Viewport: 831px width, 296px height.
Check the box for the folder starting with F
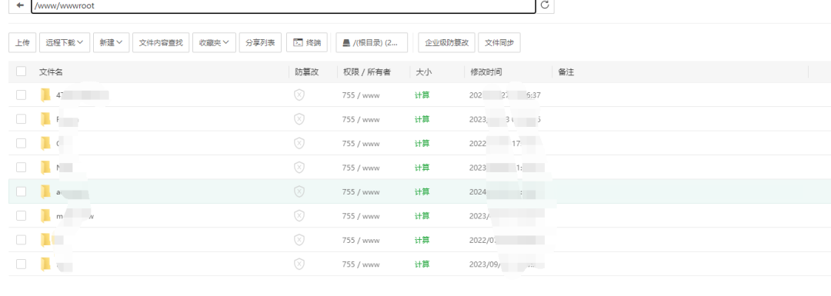[x=22, y=119]
